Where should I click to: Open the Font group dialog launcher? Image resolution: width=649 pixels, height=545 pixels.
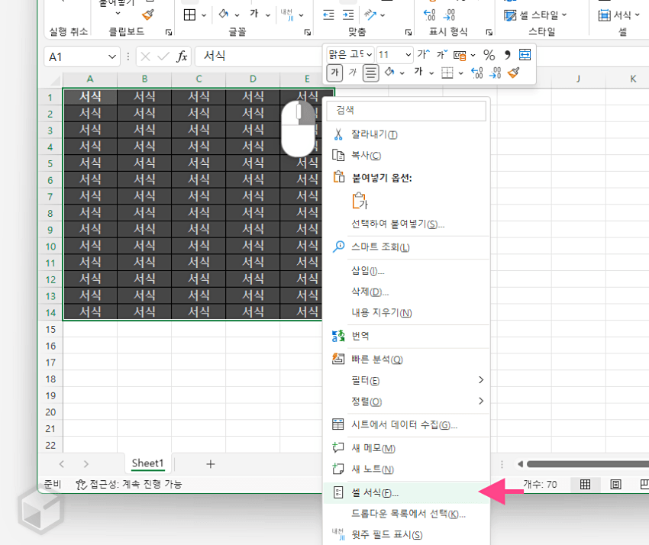pos(308,32)
